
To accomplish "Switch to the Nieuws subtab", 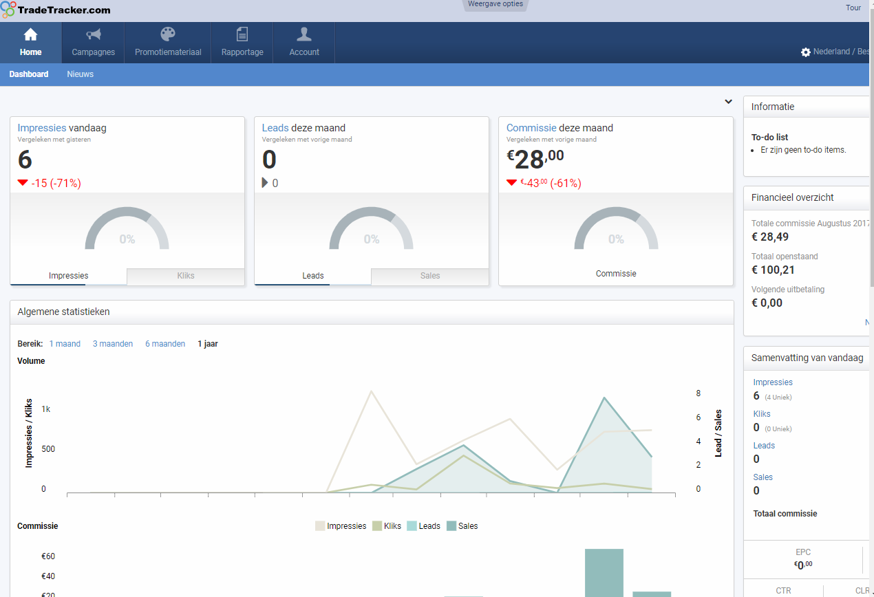I will [x=80, y=74].
